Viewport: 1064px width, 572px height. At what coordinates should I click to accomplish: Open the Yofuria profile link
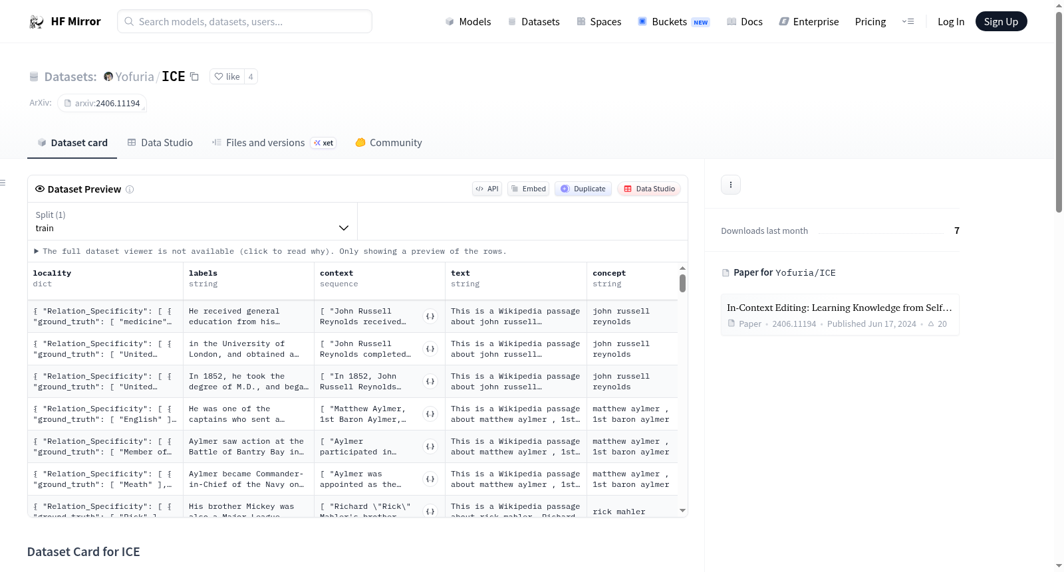coord(135,76)
